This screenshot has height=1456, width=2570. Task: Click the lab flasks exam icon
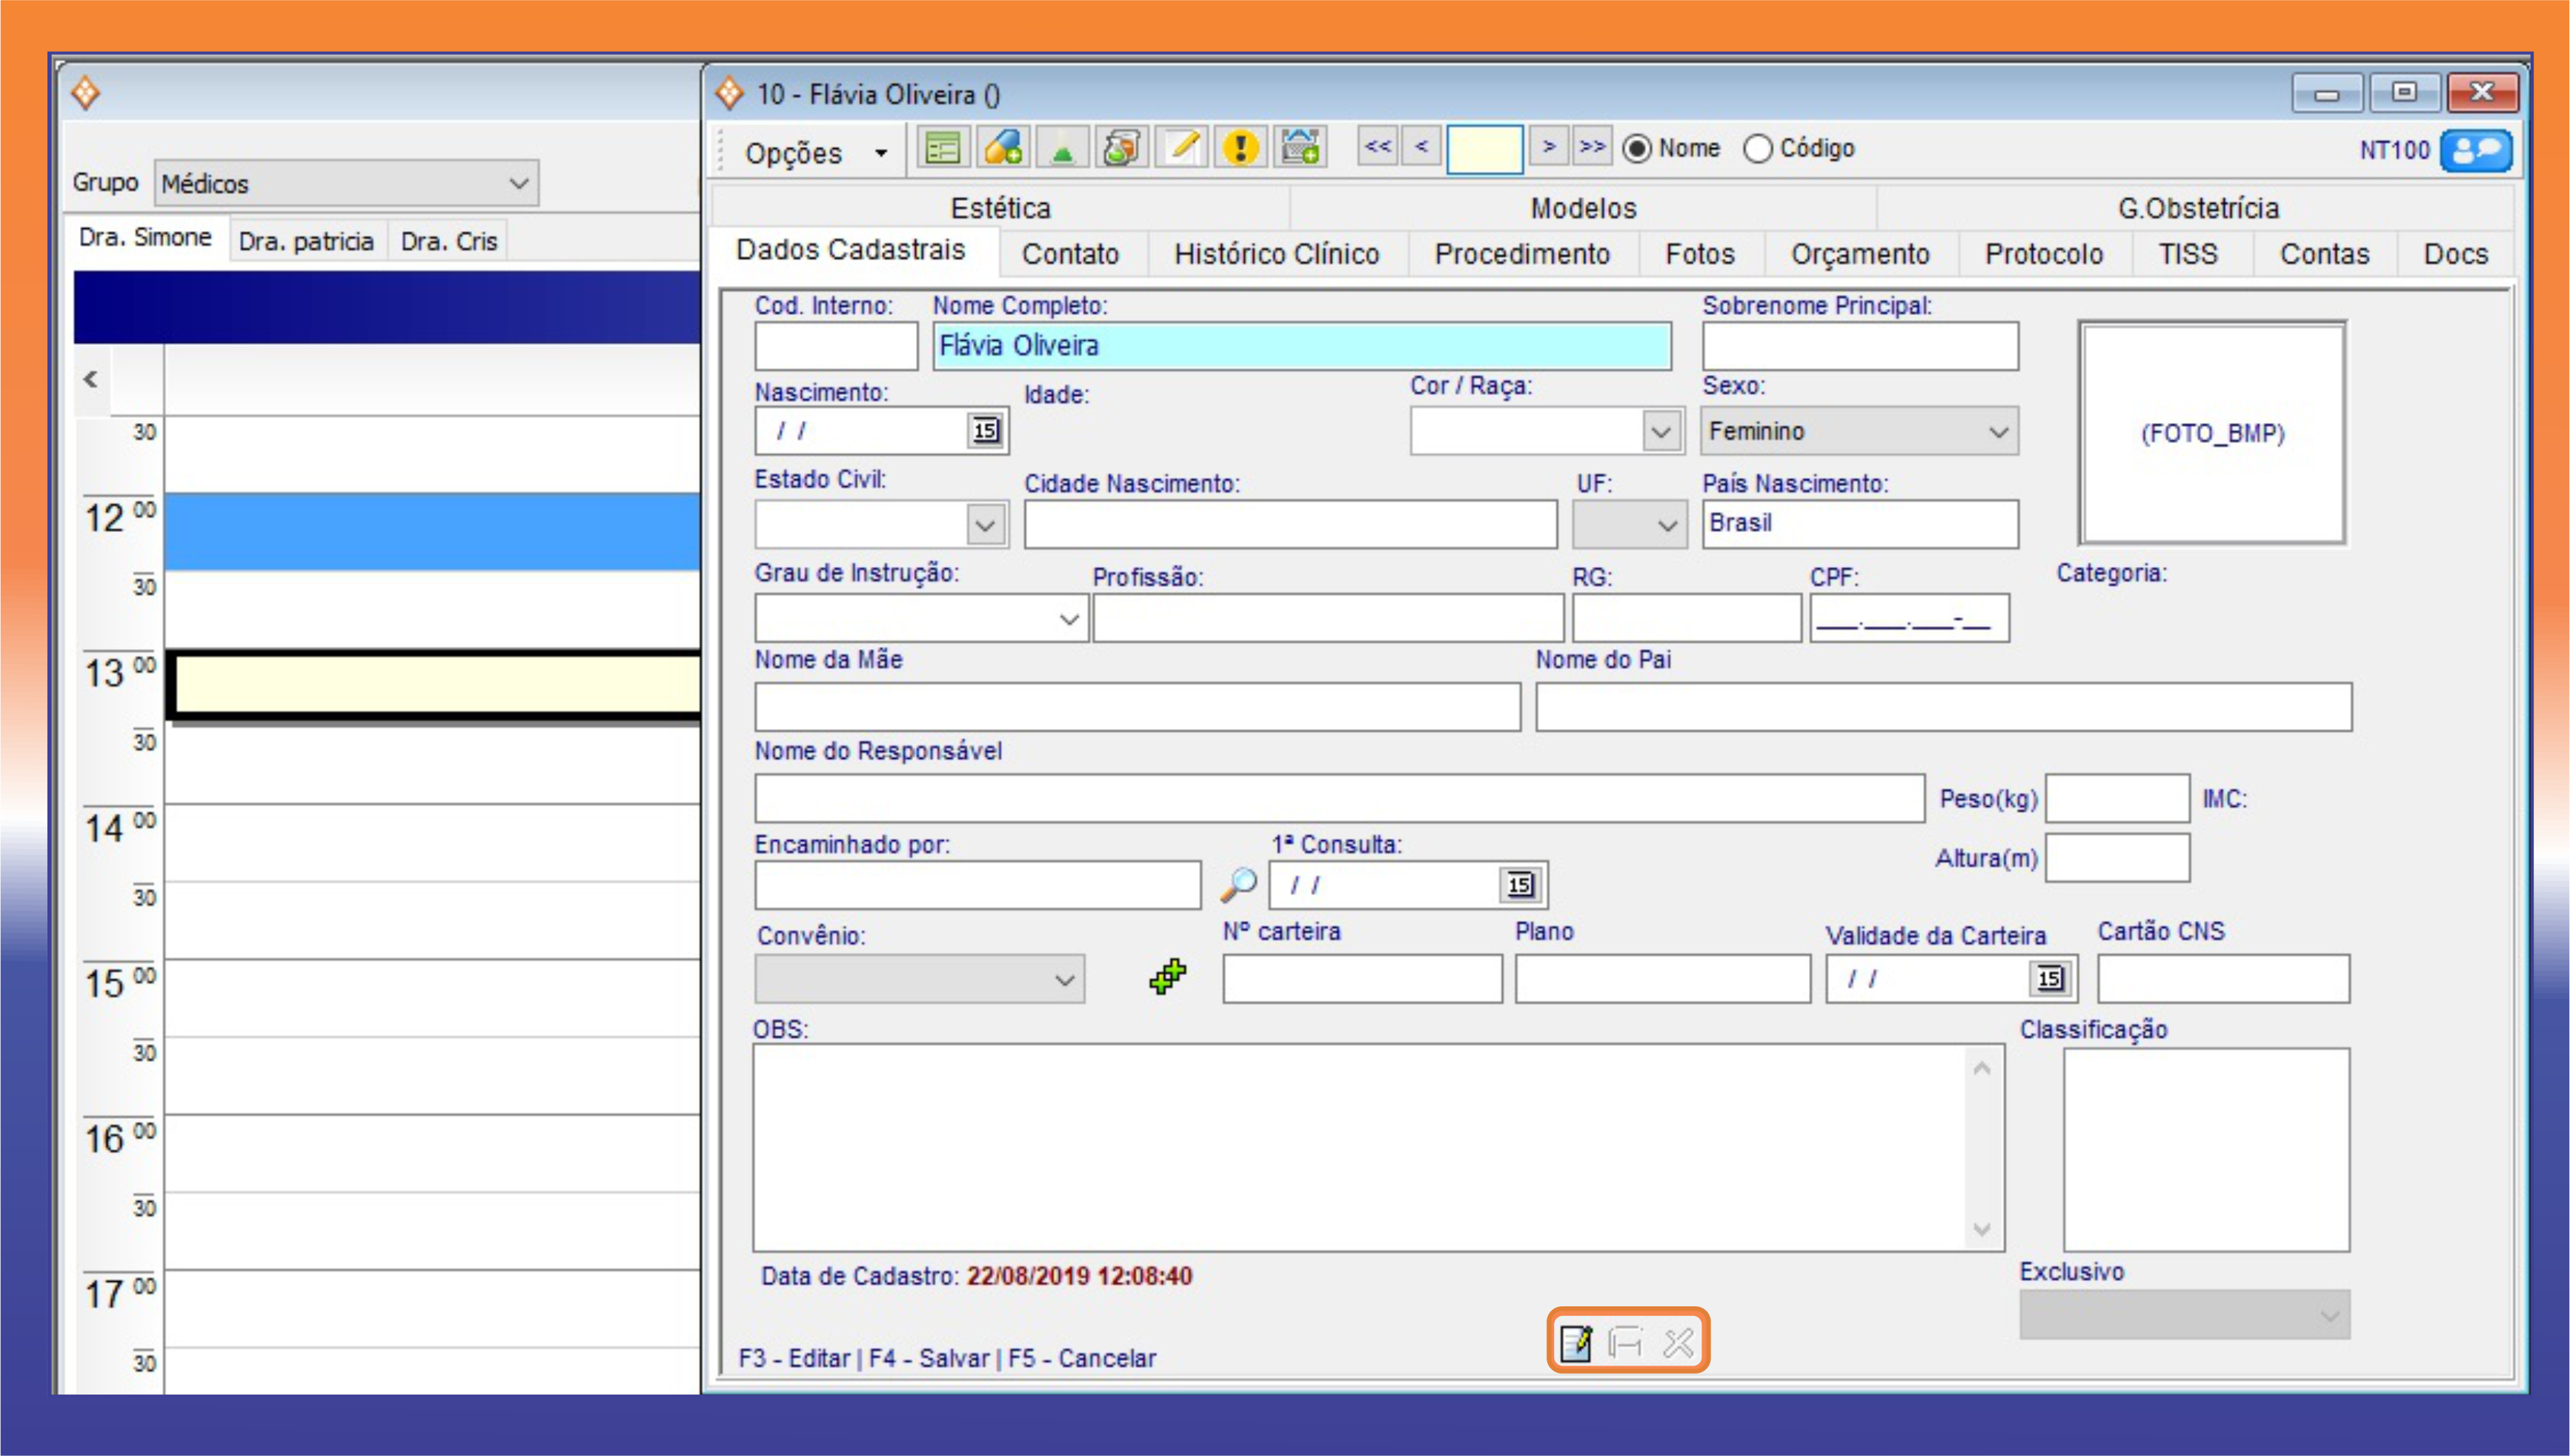1122,149
